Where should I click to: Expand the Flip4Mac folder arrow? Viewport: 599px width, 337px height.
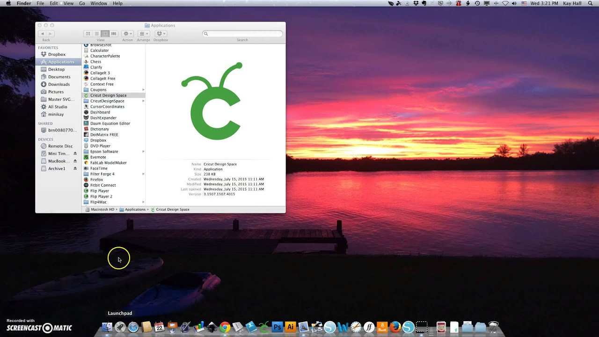(143, 202)
